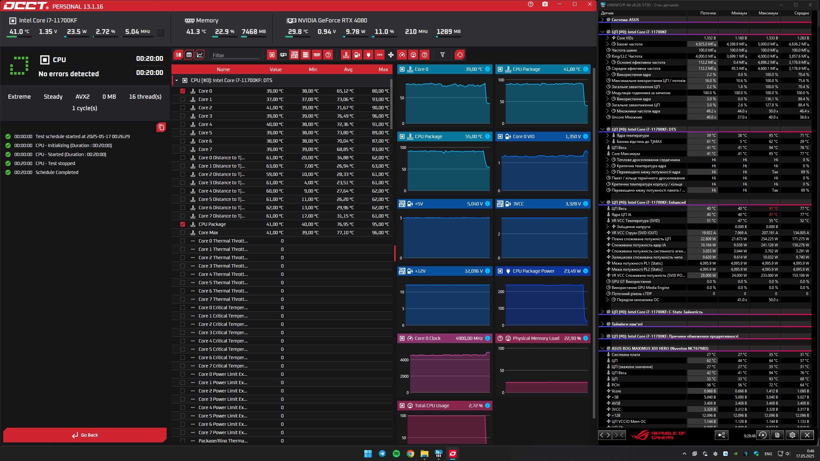Screen dimensions: 820x461
Task: Toggle the storage sensor filter icon
Action: [x=306, y=55]
